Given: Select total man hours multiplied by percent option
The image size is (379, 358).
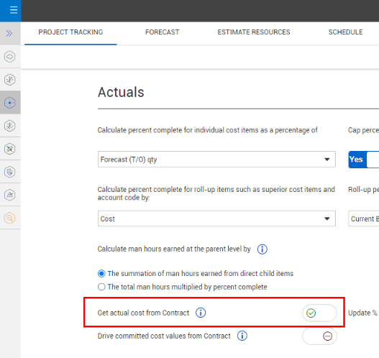Looking at the screenshot, I should [101, 287].
